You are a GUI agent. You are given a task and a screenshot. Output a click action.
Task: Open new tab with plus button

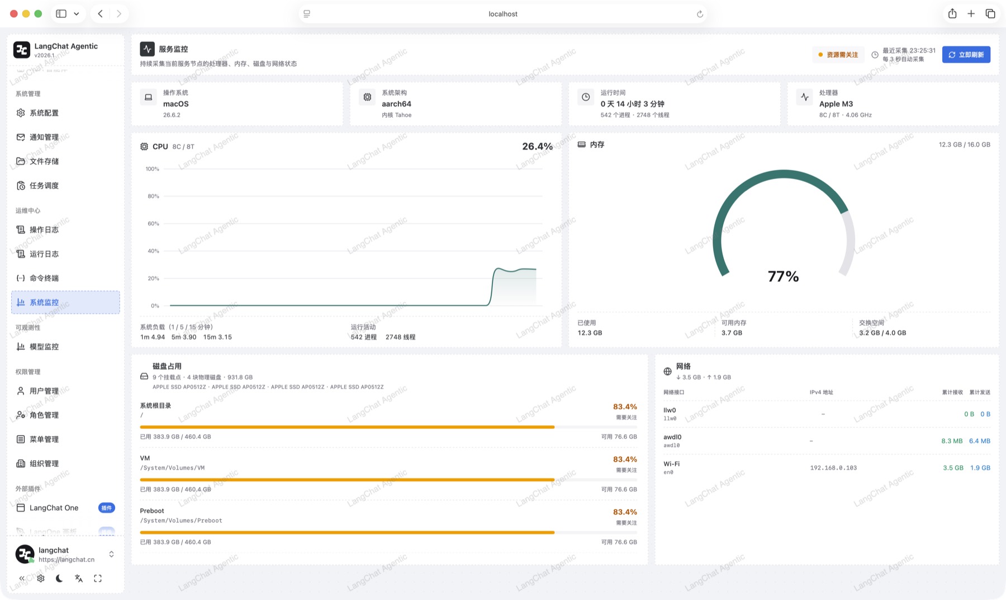coord(971,13)
